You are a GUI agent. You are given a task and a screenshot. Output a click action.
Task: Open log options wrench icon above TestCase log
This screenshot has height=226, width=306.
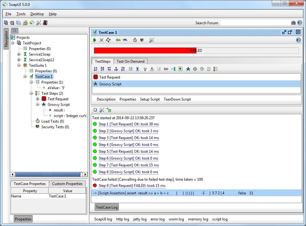(102, 110)
